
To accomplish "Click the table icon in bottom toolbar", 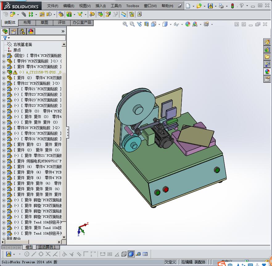I will tap(145, 254).
